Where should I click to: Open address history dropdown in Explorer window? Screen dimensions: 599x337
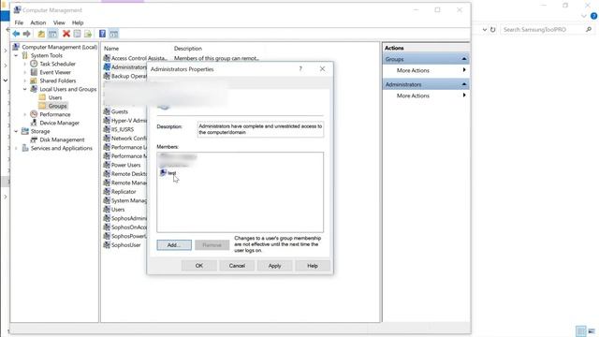[x=485, y=29]
